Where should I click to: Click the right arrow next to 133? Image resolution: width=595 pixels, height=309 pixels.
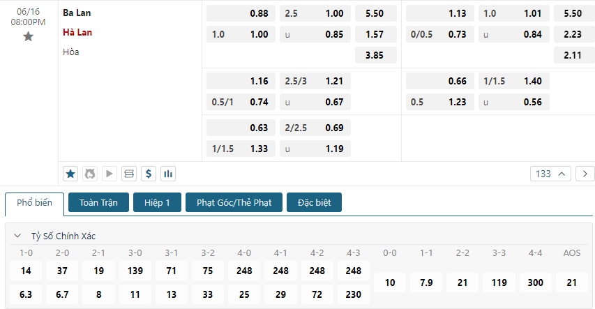pyautogui.click(x=585, y=174)
